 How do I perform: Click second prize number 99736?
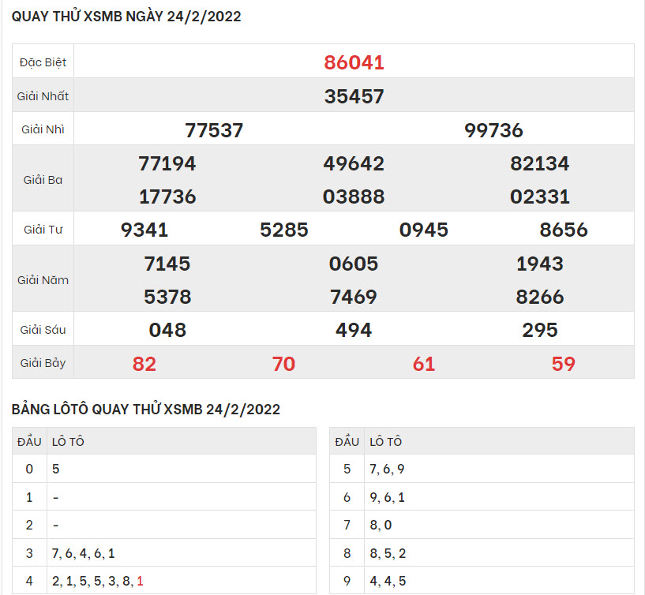[493, 130]
